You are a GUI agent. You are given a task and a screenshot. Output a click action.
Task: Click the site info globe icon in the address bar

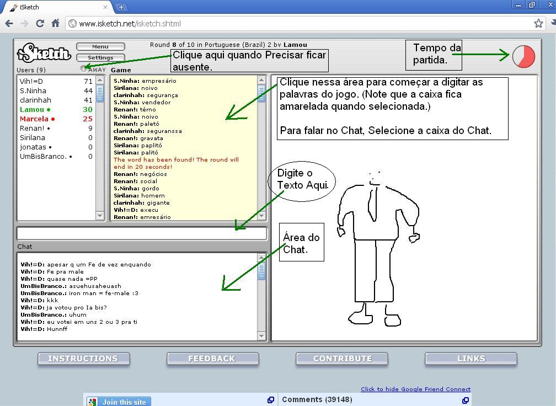(72, 24)
